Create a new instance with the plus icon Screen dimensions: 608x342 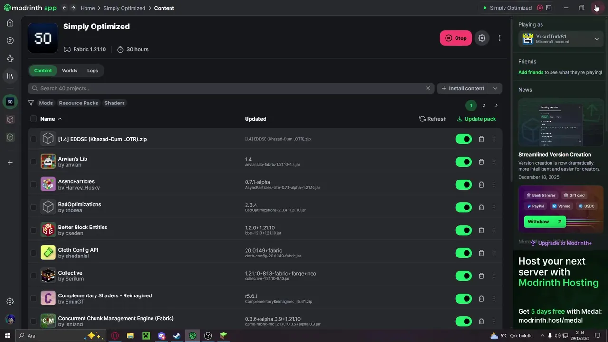(x=10, y=163)
